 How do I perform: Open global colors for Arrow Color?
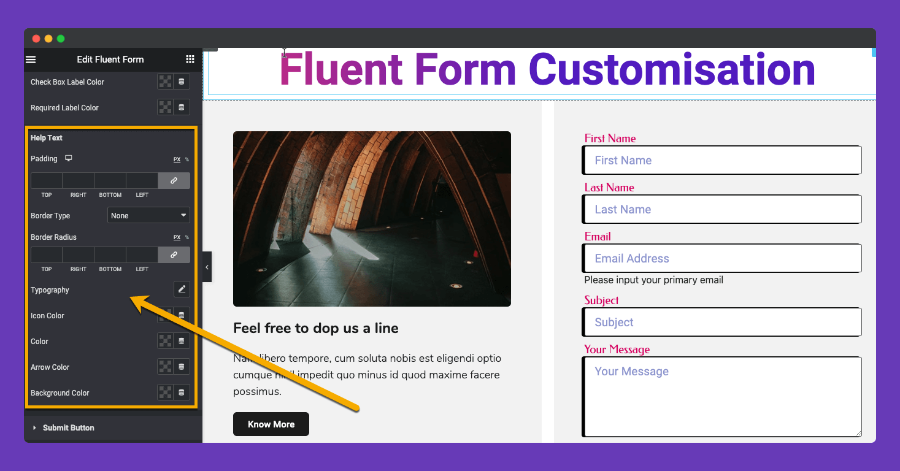click(182, 367)
